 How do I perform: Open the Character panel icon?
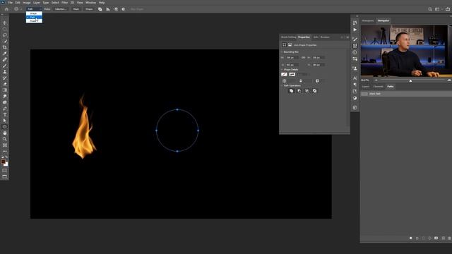355,78
